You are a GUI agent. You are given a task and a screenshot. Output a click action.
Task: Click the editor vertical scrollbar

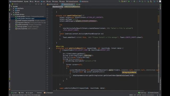click(159, 62)
